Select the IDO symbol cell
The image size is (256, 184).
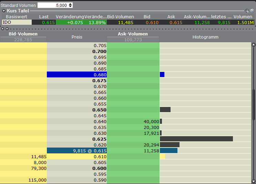17,22
